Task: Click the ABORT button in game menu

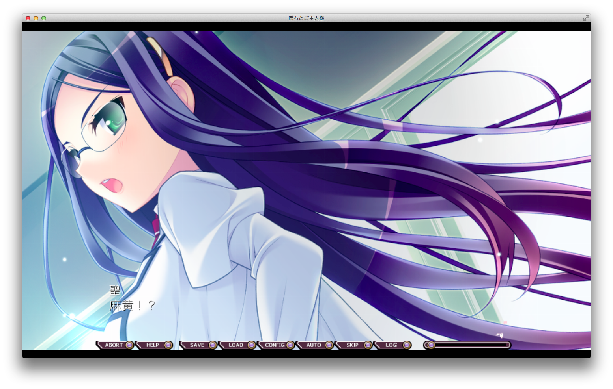Action: tap(115, 345)
